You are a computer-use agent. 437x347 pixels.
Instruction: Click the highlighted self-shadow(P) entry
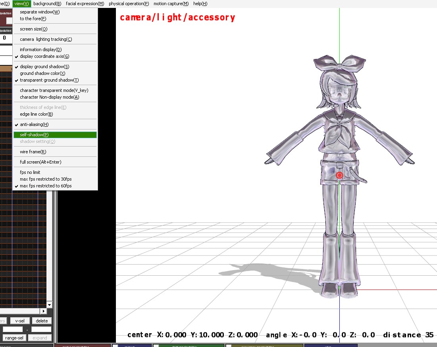coord(55,135)
